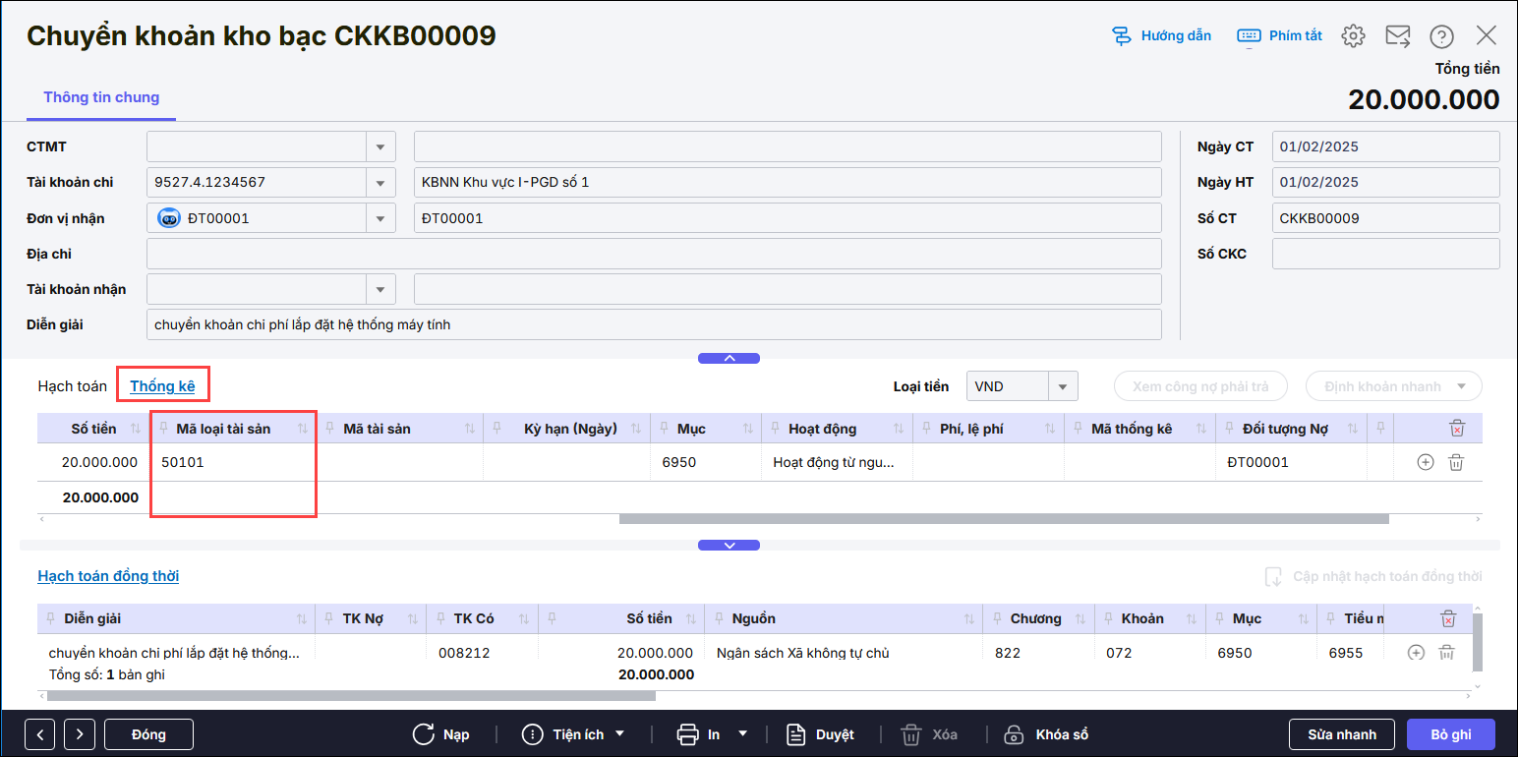
Task: Click the mail envelope icon in header
Action: click(x=1397, y=36)
